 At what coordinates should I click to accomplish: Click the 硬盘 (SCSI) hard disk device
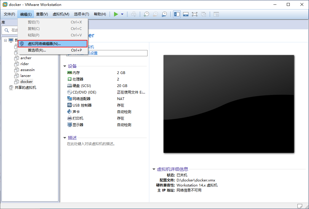(81, 86)
